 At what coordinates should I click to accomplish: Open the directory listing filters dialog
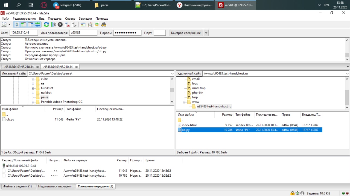coord(83,25)
